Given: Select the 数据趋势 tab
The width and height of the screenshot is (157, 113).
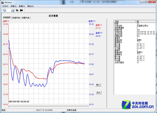Looking at the screenshot, I should (7, 18).
